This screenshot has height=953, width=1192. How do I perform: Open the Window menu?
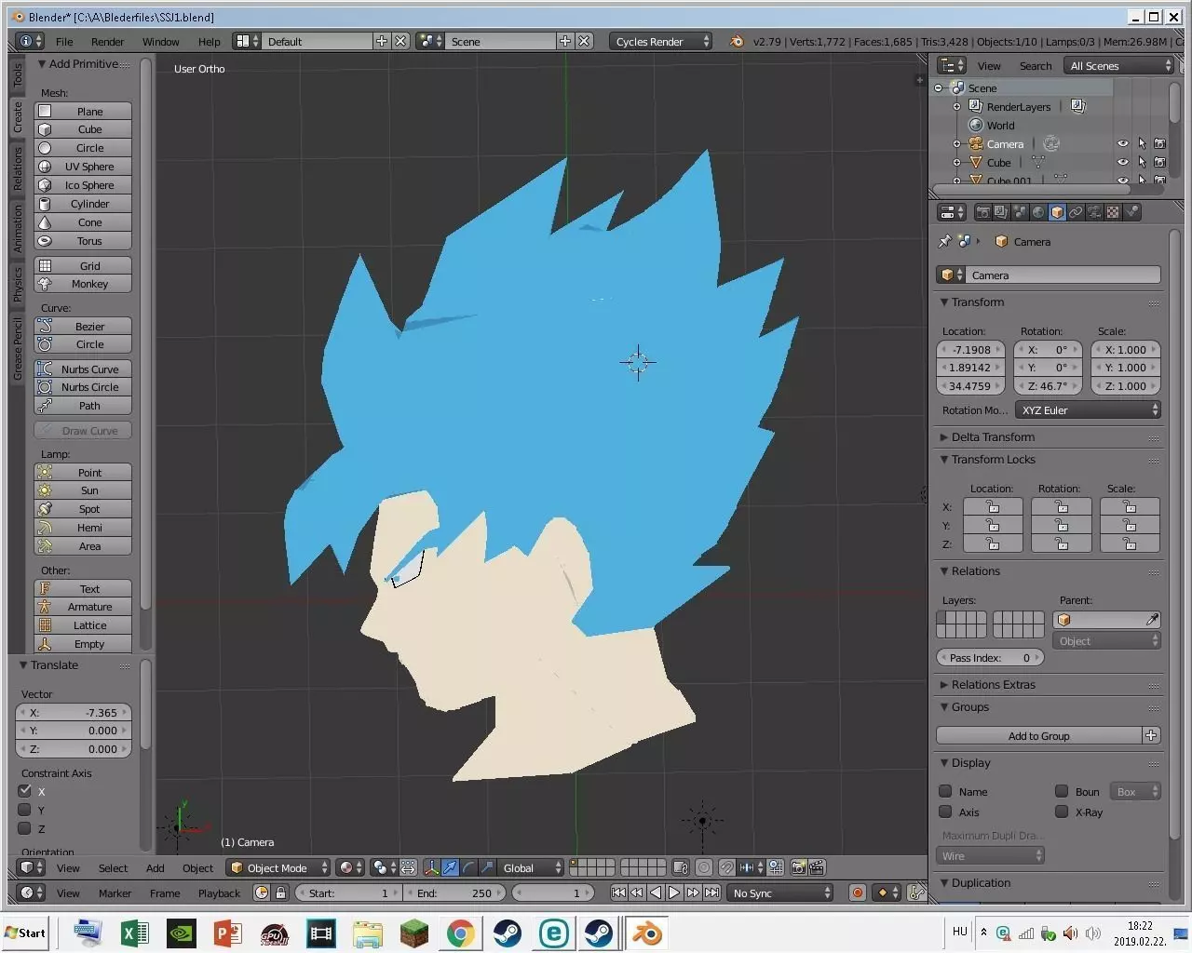160,41
